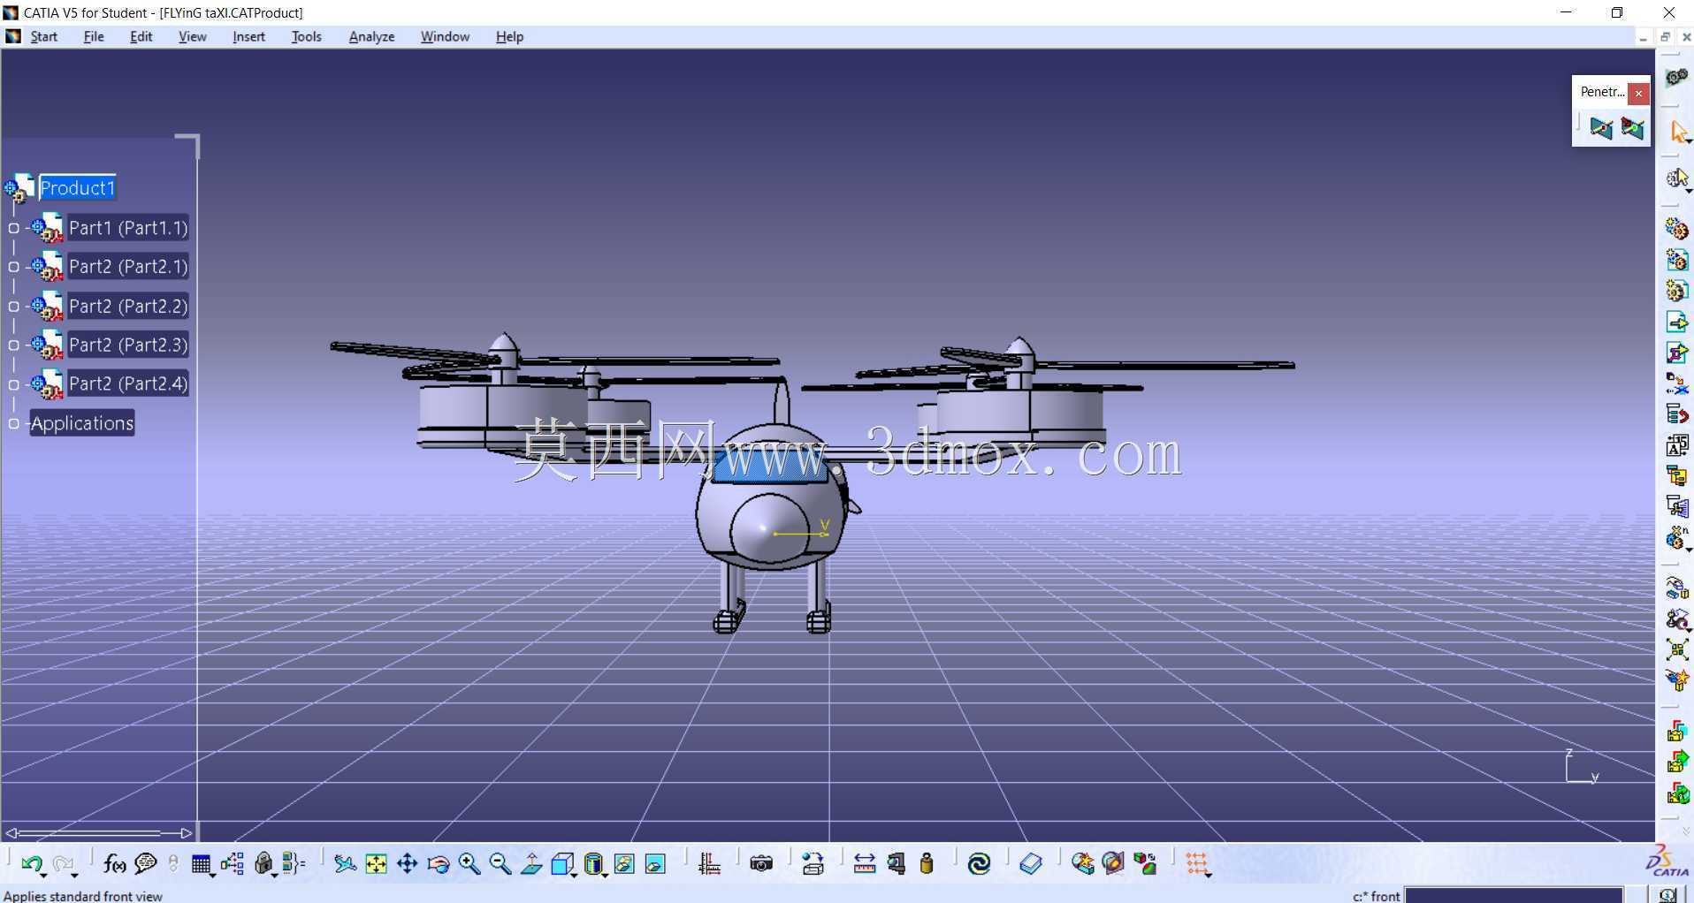
Task: Select the Pan tool icon
Action: pos(407,864)
